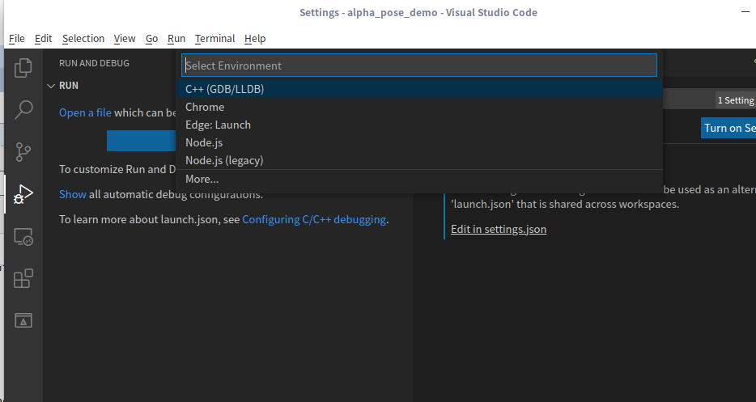
Task: Choose the Node.js environment option
Action: [x=419, y=142]
